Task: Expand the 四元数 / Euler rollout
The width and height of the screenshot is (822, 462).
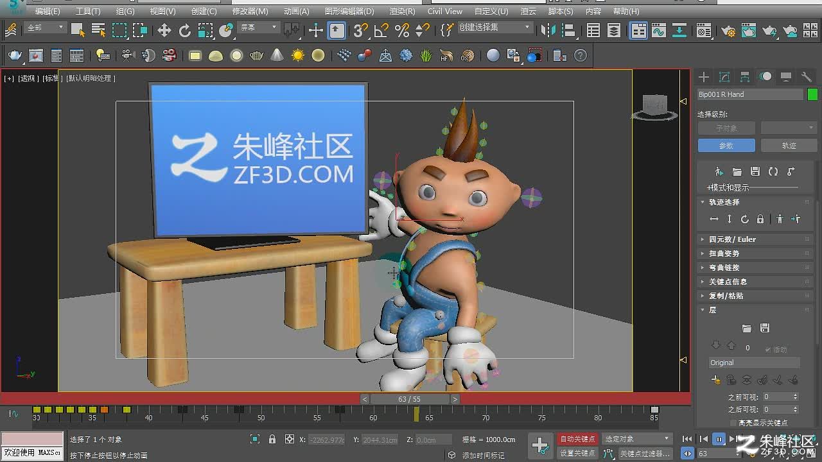Action: [x=756, y=239]
